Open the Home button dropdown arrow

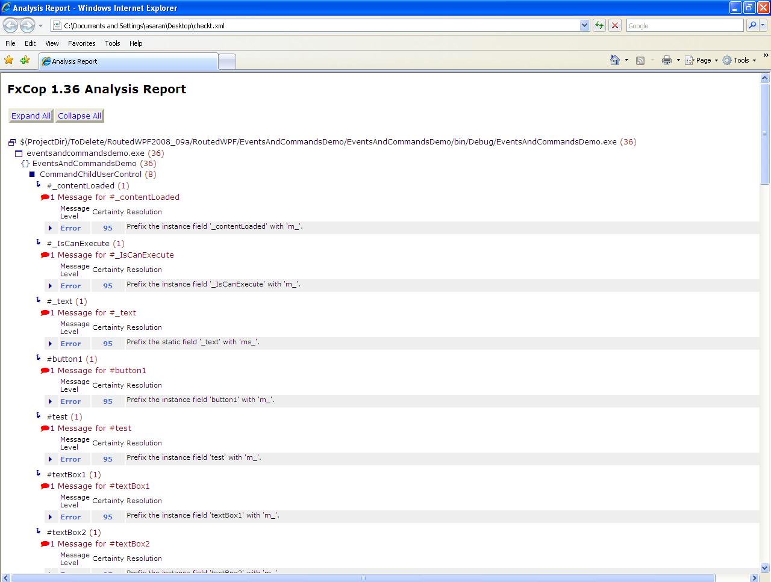coord(626,60)
